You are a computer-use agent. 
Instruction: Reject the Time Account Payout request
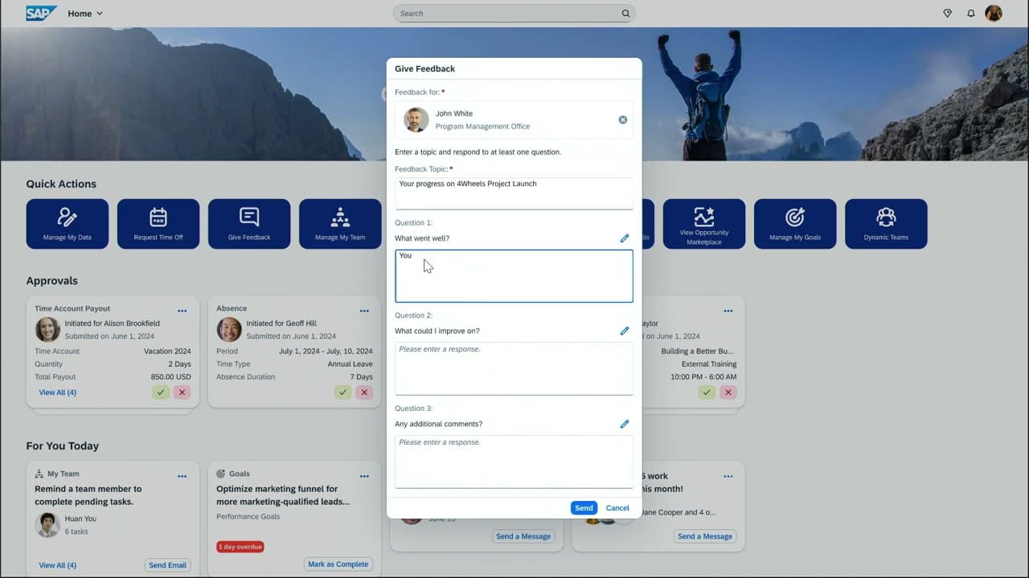(x=182, y=393)
